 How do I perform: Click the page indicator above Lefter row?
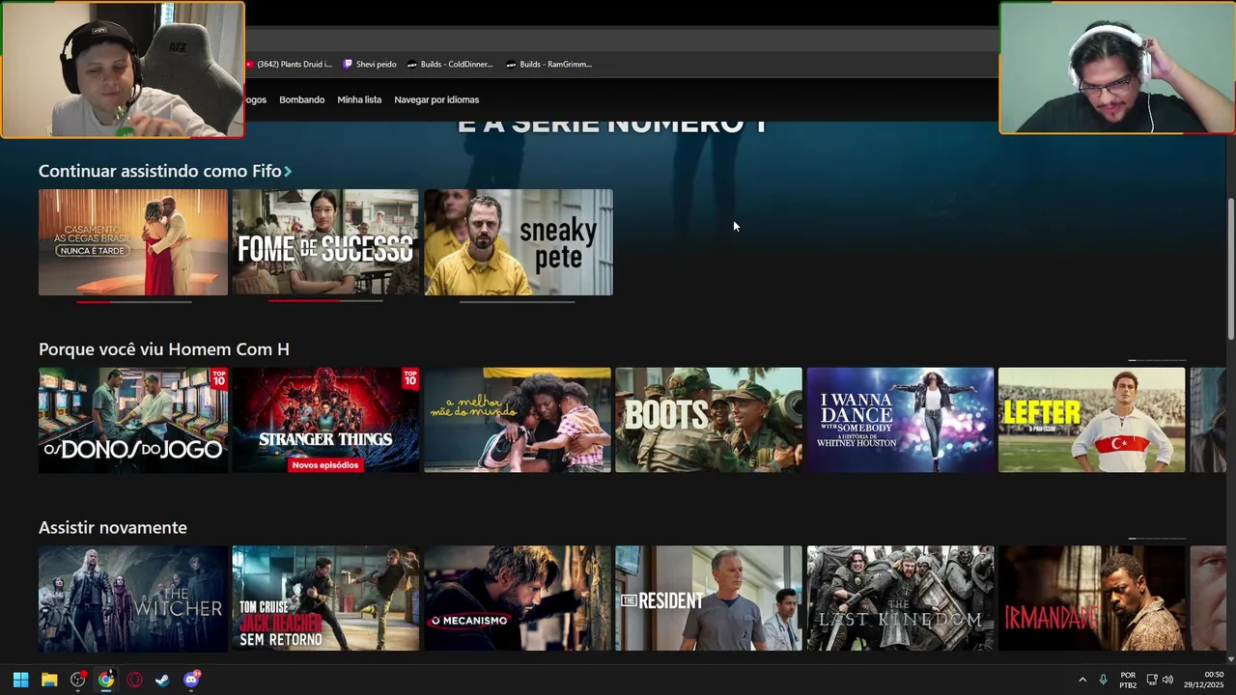click(x=1157, y=360)
